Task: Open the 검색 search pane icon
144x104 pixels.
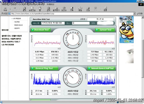Action: click(x=48, y=9)
